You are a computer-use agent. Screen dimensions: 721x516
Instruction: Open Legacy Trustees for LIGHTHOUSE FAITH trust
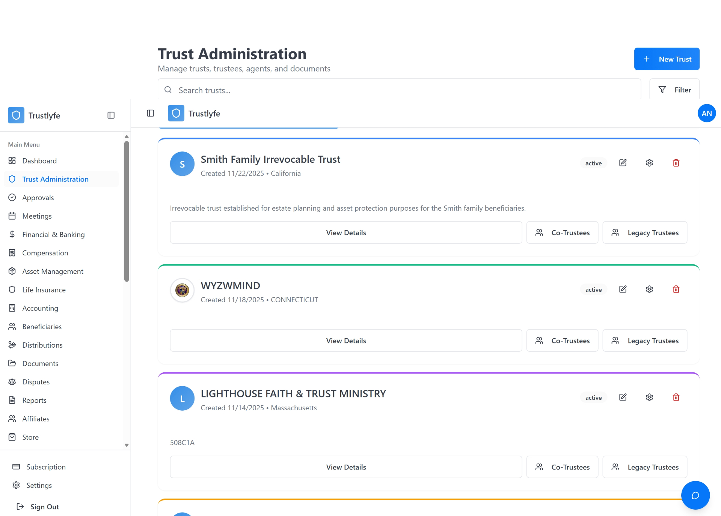645,467
